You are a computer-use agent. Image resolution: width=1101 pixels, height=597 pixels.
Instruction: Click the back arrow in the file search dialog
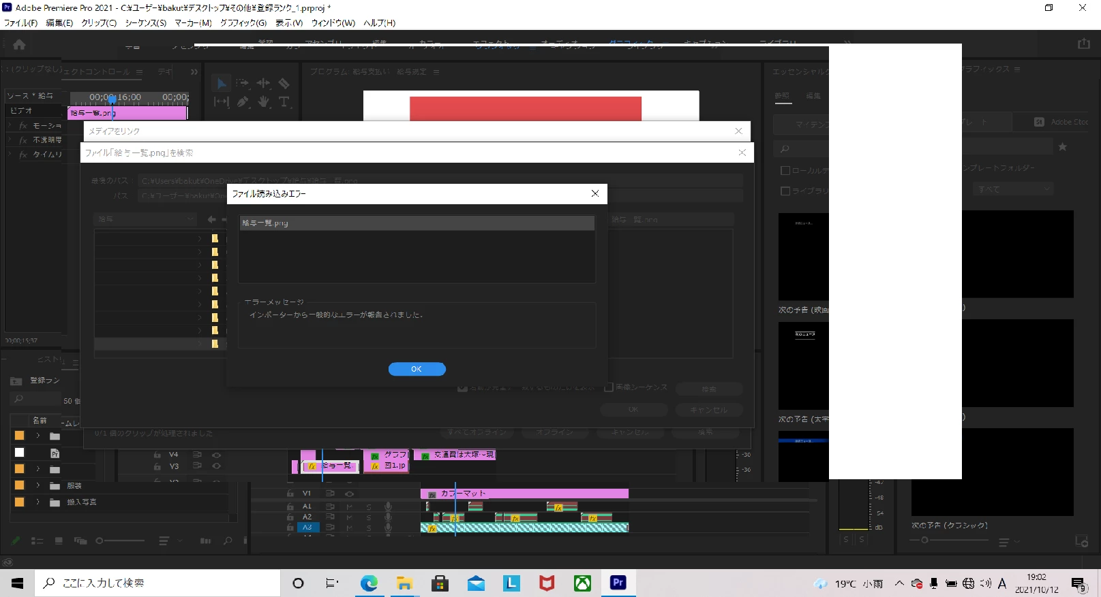click(212, 219)
